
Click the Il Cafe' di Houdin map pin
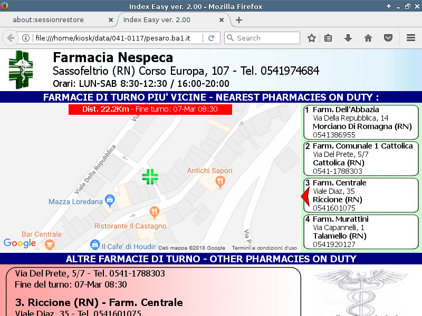pos(94,245)
